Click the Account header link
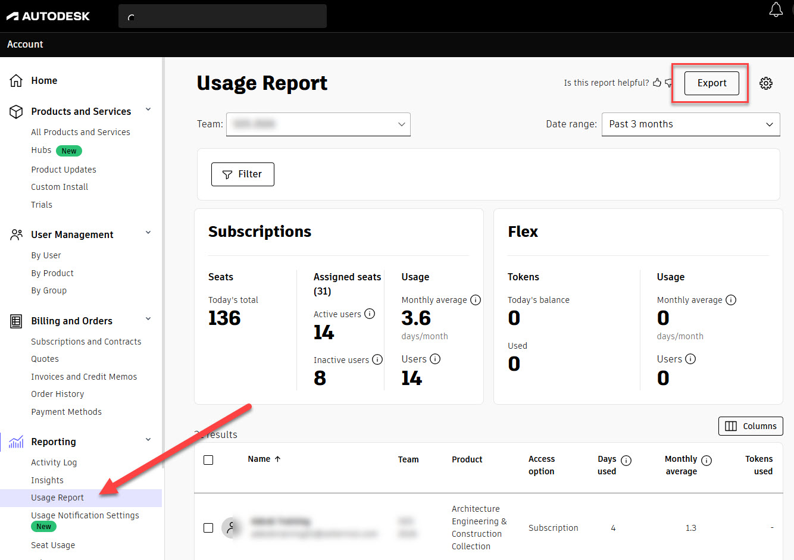794x560 pixels. click(25, 44)
